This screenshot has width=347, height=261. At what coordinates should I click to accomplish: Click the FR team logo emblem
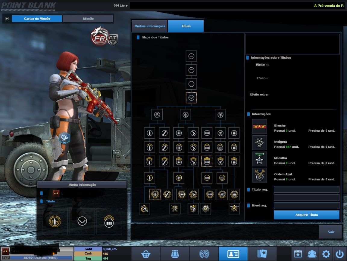click(x=100, y=36)
